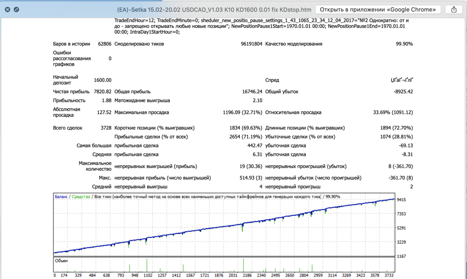This screenshot has width=467, height=279.
Task: Click the "Относительная просадка" label
Action: [x=293, y=112]
